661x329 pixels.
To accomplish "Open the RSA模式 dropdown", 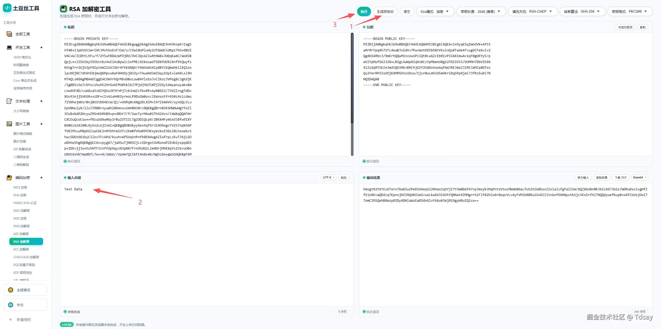I will click(435, 12).
